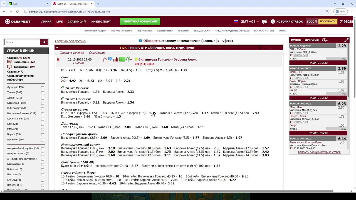
Task: Close the OLIMPBET browser tab
Action: [92, 4]
